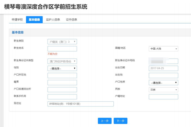Click the 出生地 input field

pos(163,75)
